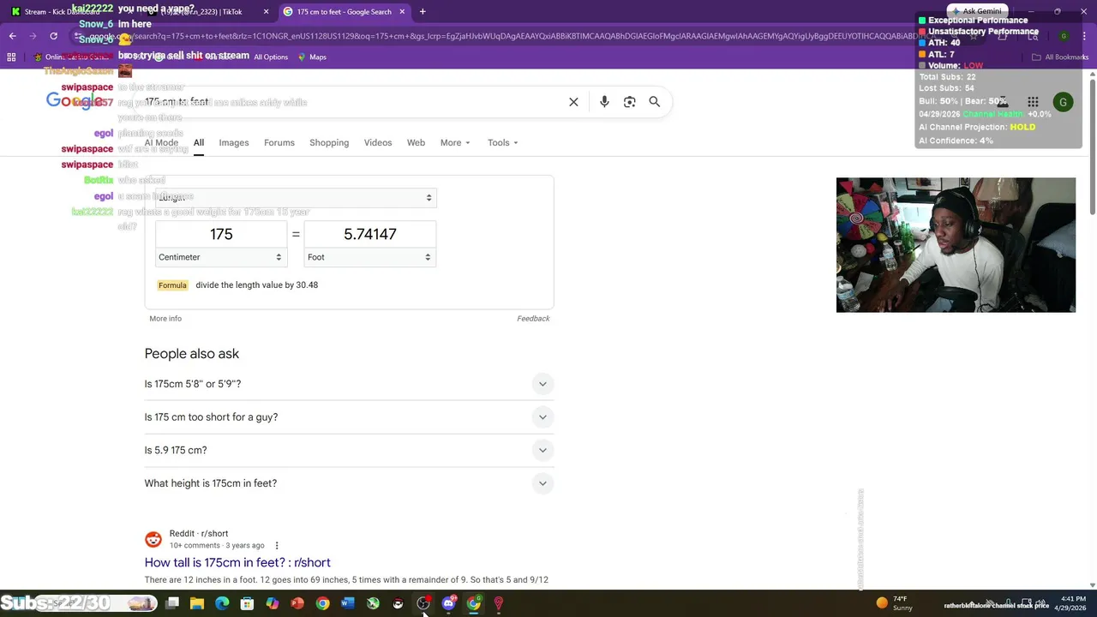Click the Ask Gemini button
The image size is (1097, 617).
pos(976,11)
